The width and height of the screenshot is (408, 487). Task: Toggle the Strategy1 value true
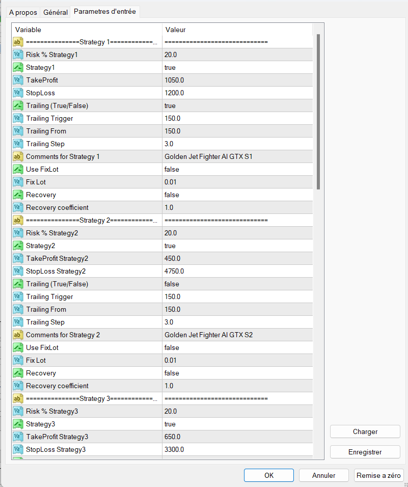[x=170, y=67]
